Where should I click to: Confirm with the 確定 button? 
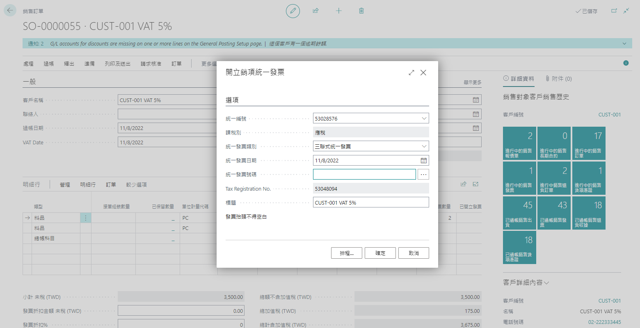point(380,253)
